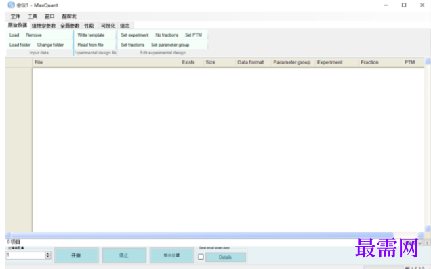Click the processor count spinner arrows
Viewport: 431px width, 269px height.
[48, 255]
